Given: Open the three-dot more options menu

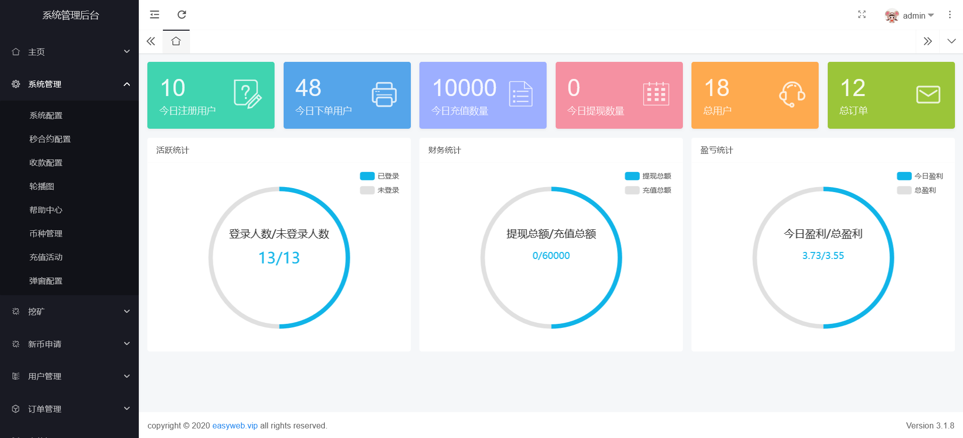Looking at the screenshot, I should 949,15.
